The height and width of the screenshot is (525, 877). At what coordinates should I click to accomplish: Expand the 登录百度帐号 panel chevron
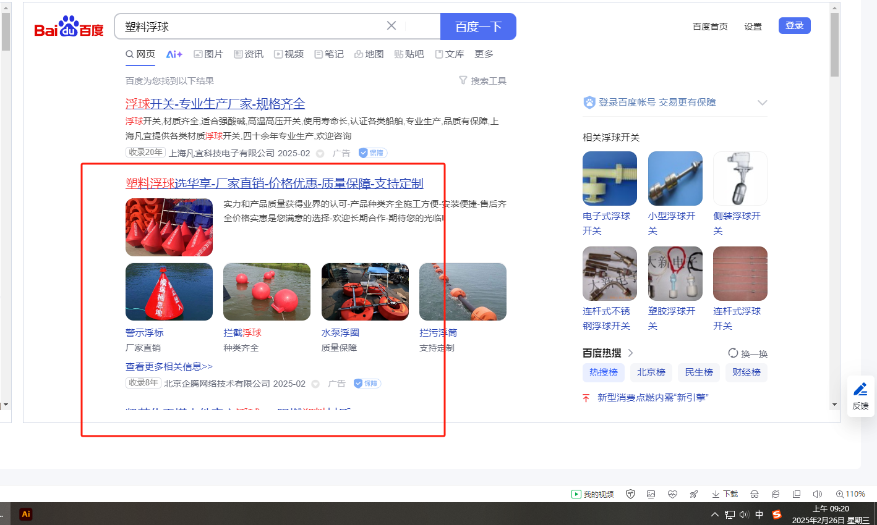click(762, 103)
